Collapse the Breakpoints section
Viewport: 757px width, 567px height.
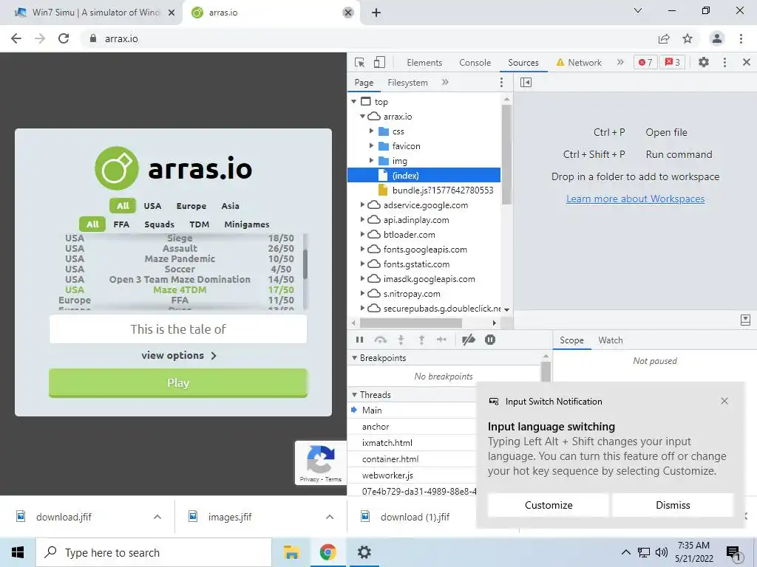coord(354,358)
